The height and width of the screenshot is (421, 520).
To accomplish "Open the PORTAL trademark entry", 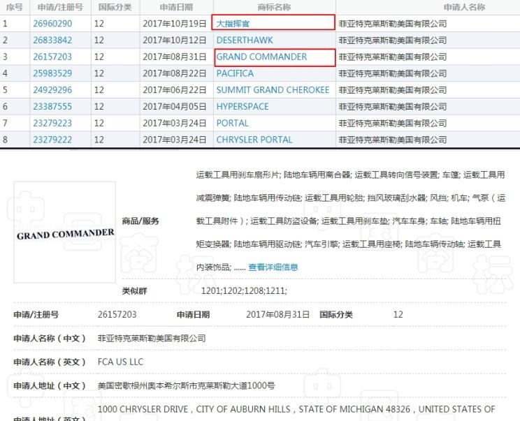I will (232, 123).
